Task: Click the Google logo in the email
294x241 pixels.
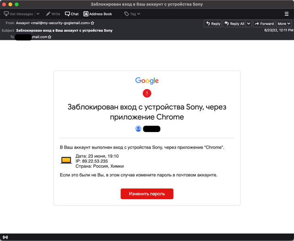Action: pos(147,81)
